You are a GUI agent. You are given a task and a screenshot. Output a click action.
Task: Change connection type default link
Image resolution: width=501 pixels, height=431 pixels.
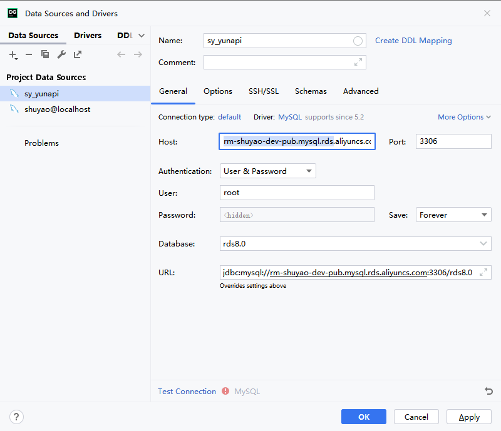[229, 117]
